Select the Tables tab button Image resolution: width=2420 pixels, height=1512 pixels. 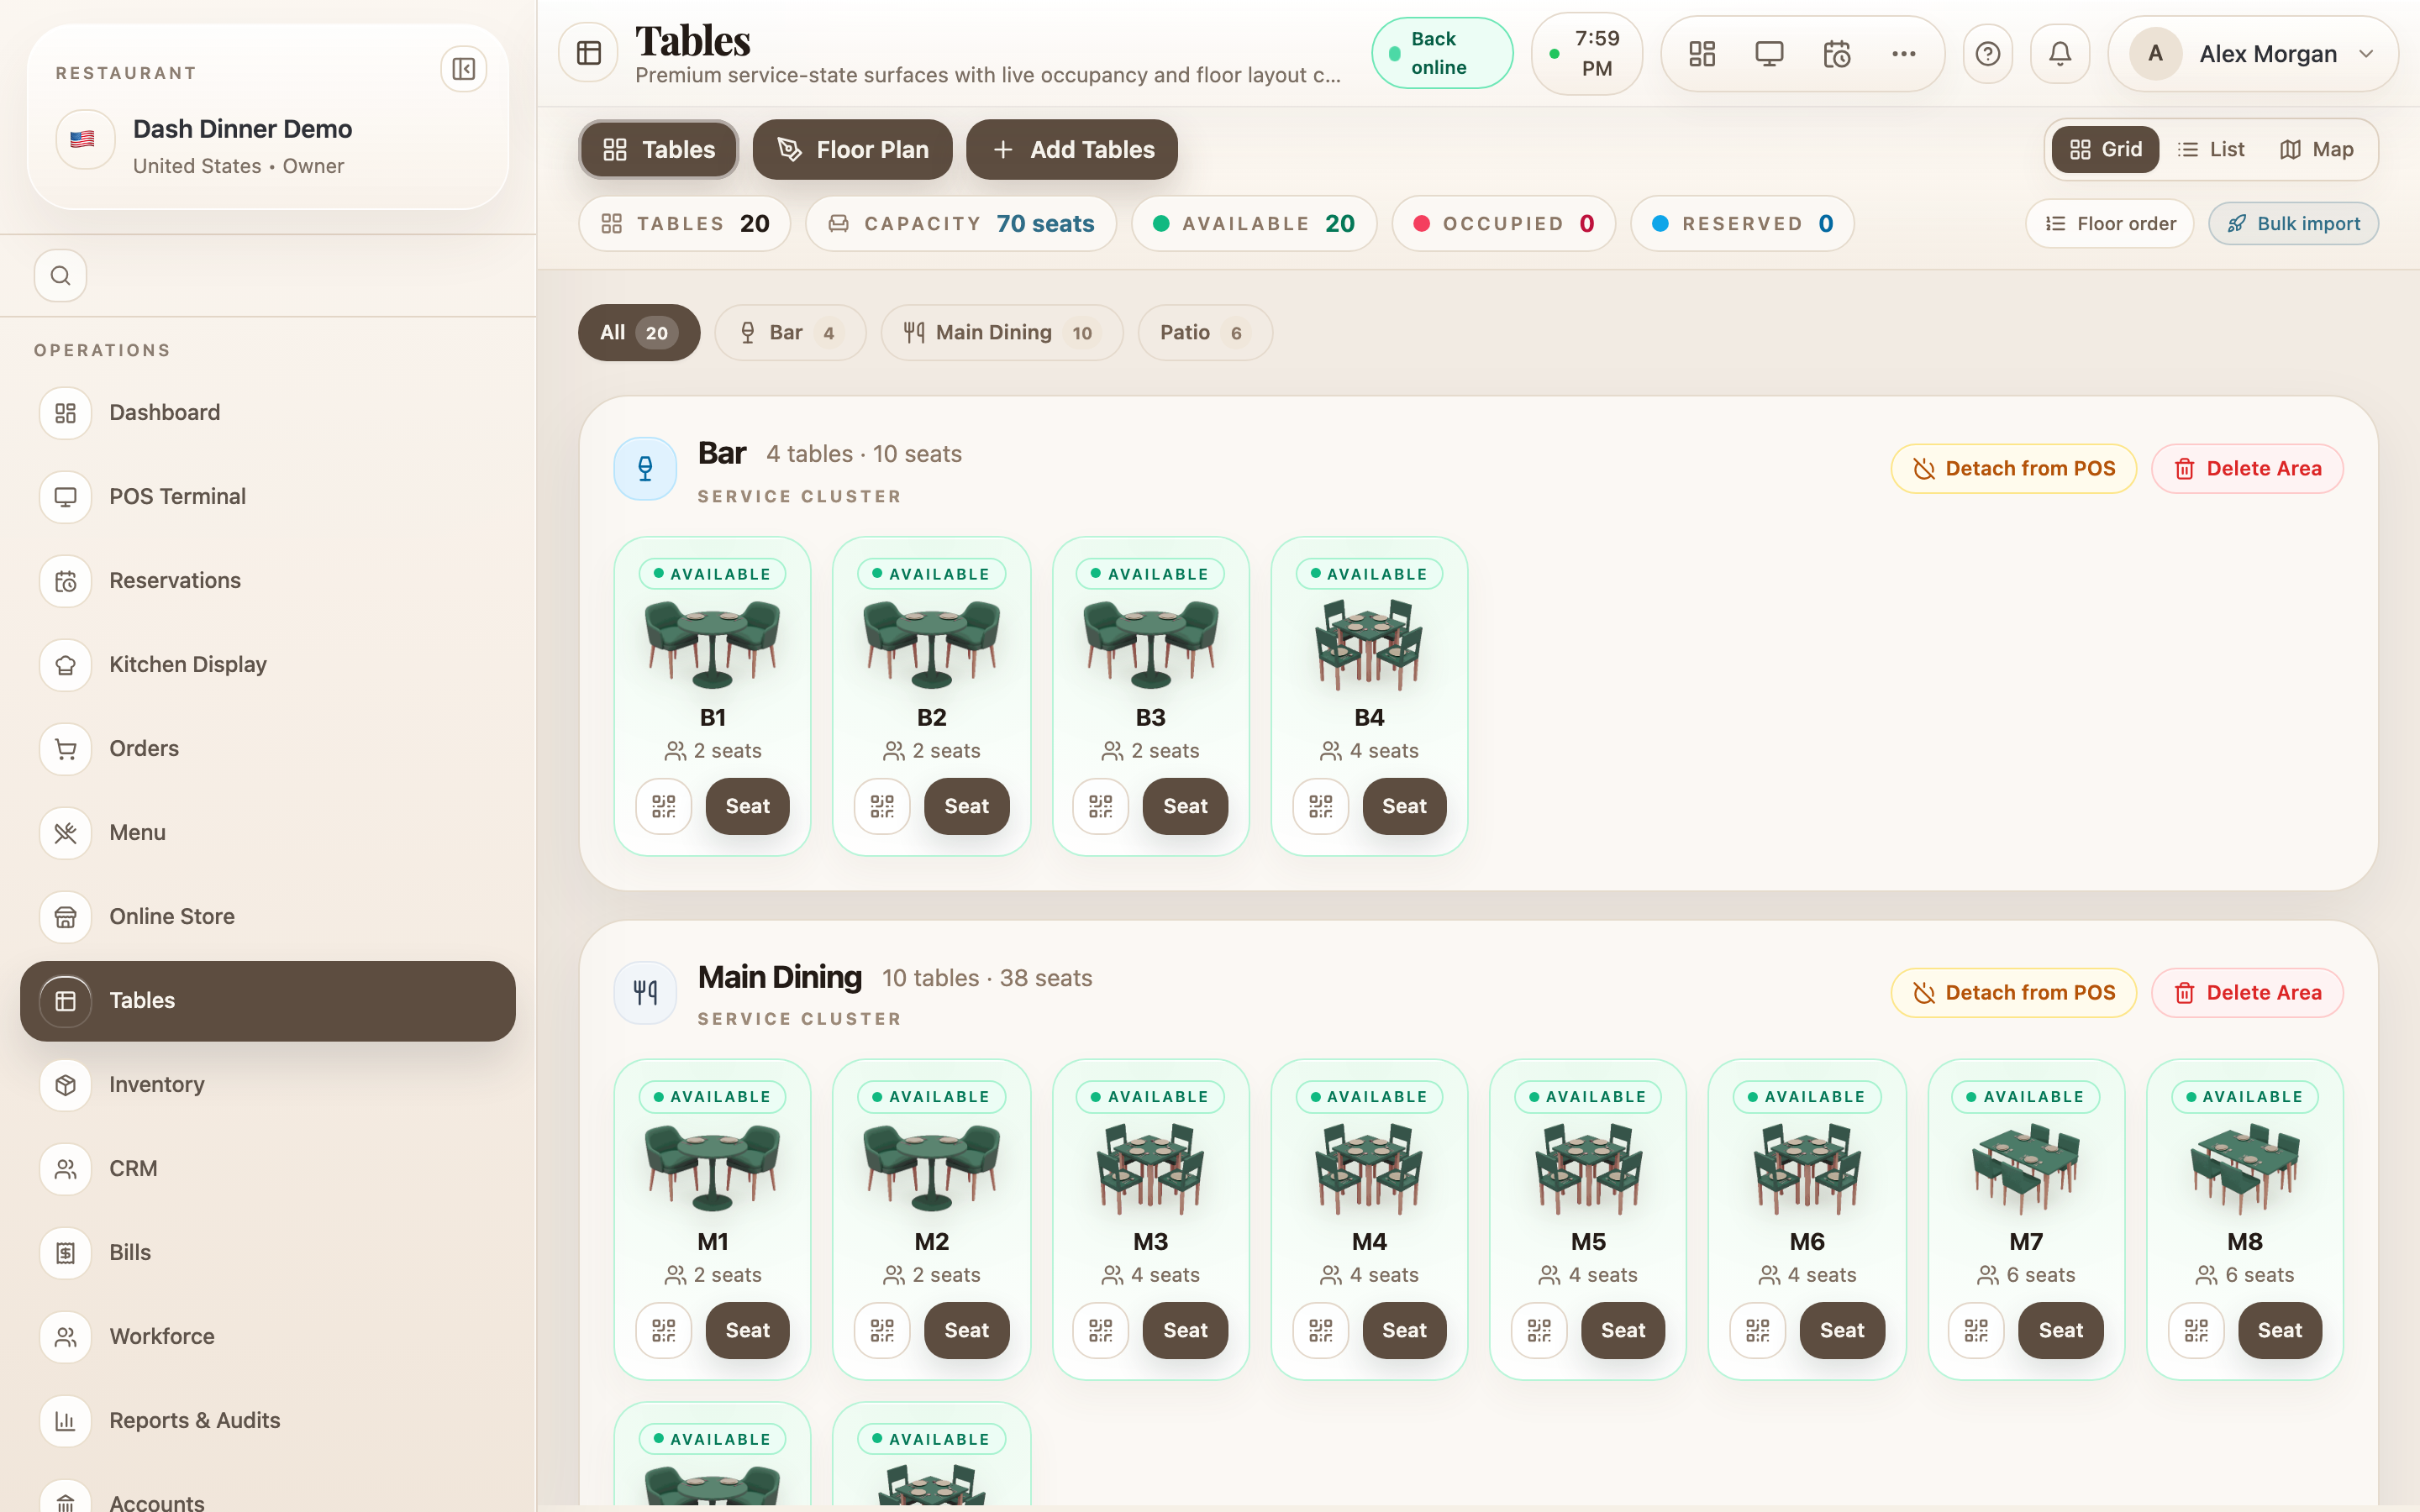click(x=659, y=149)
